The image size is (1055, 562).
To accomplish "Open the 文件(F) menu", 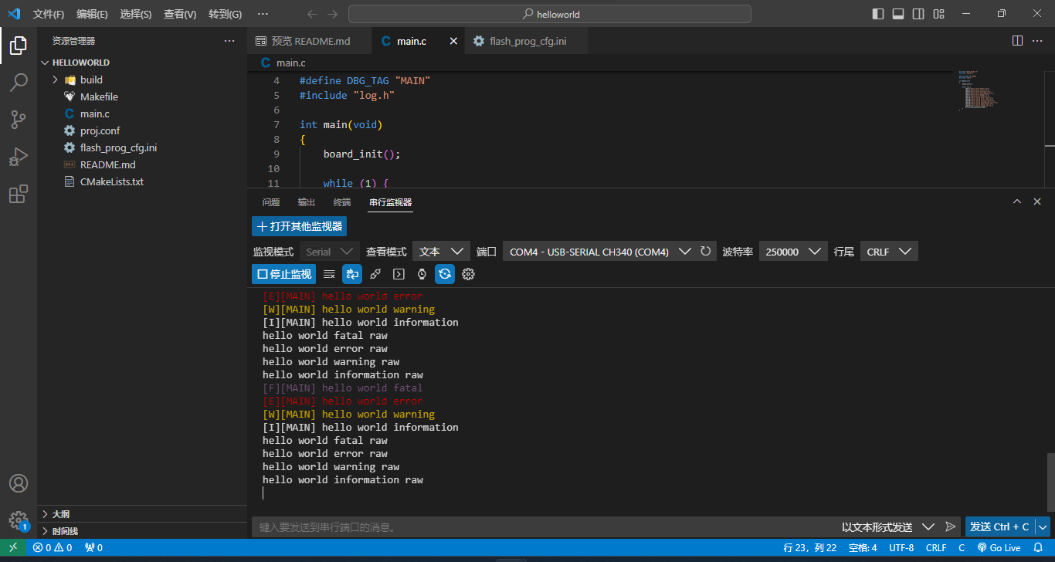I will click(x=49, y=14).
